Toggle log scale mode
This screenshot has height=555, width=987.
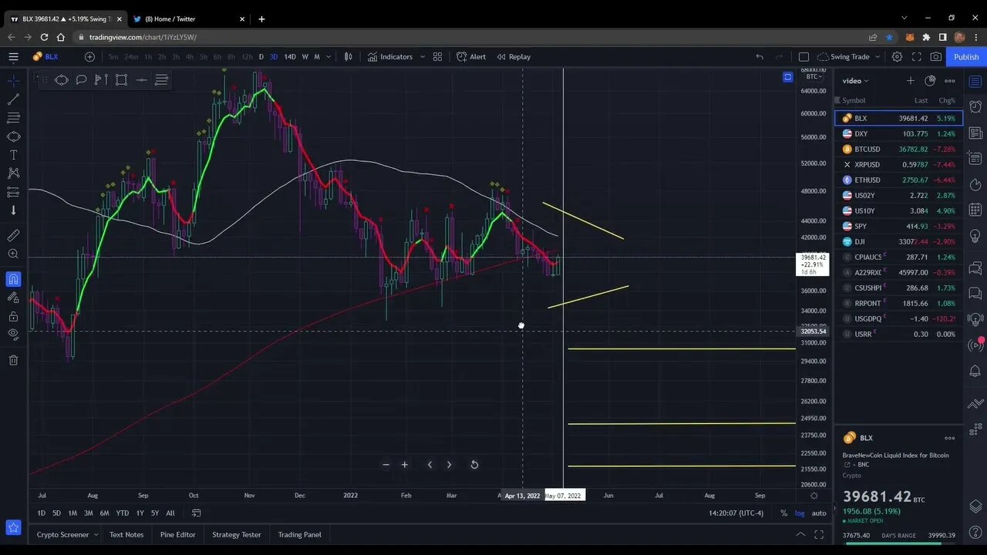[x=800, y=513]
